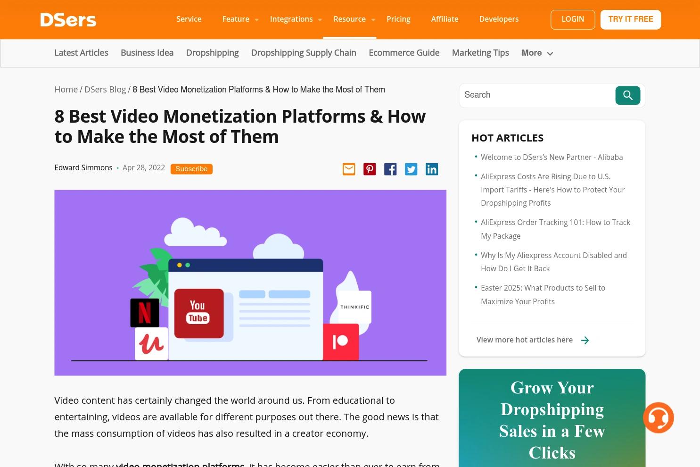Click arrow next to view more hot articles
Viewport: 700px width, 467px height.
585,341
